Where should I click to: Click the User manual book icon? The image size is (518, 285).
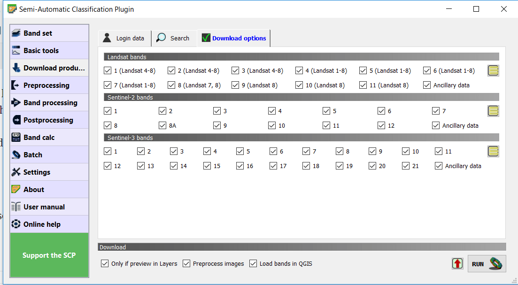[16, 207]
